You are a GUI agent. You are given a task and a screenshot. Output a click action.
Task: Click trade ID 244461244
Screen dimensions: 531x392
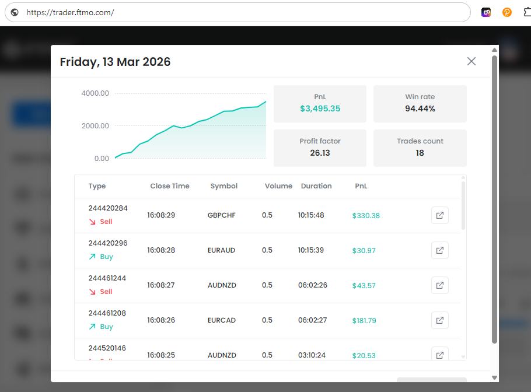point(107,278)
